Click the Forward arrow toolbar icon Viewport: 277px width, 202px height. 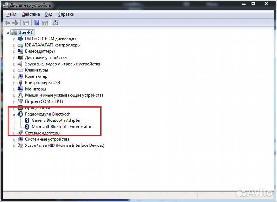[15, 23]
